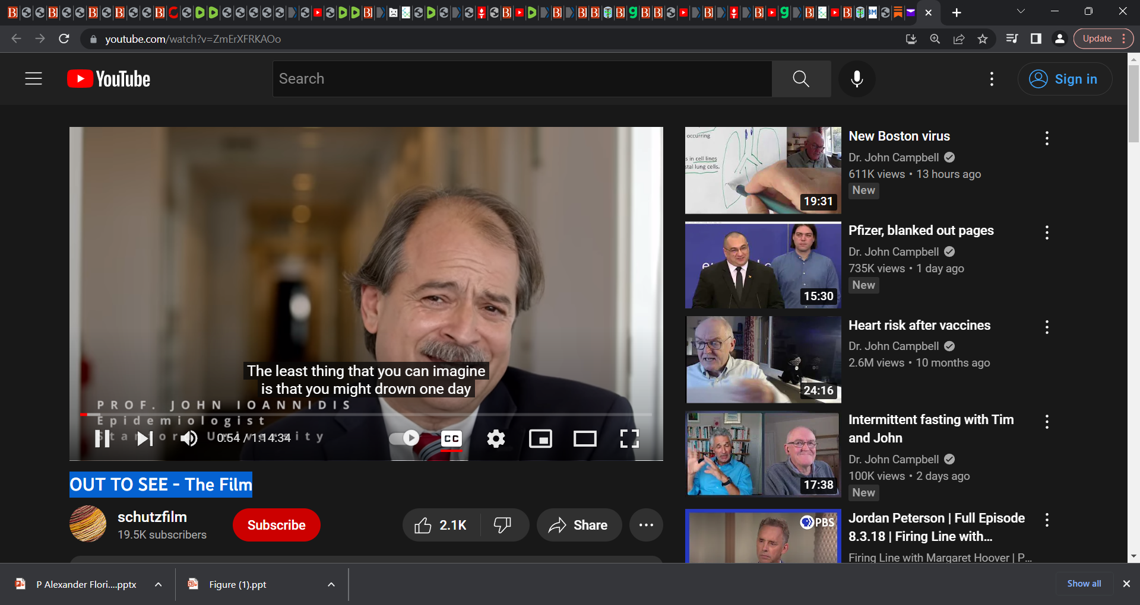This screenshot has width=1140, height=605.
Task: Open options for Intermittent fasting video
Action: coord(1047,422)
